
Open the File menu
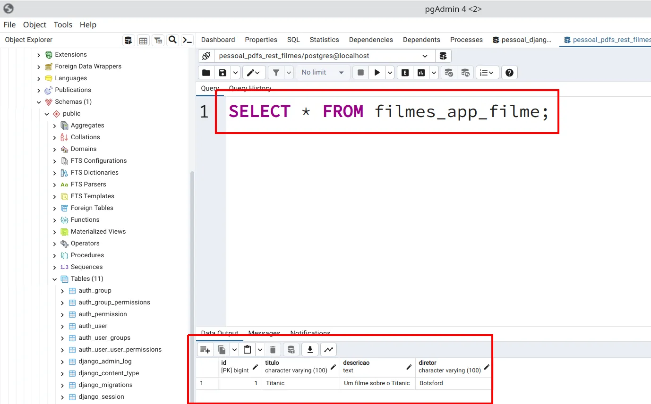click(9, 25)
